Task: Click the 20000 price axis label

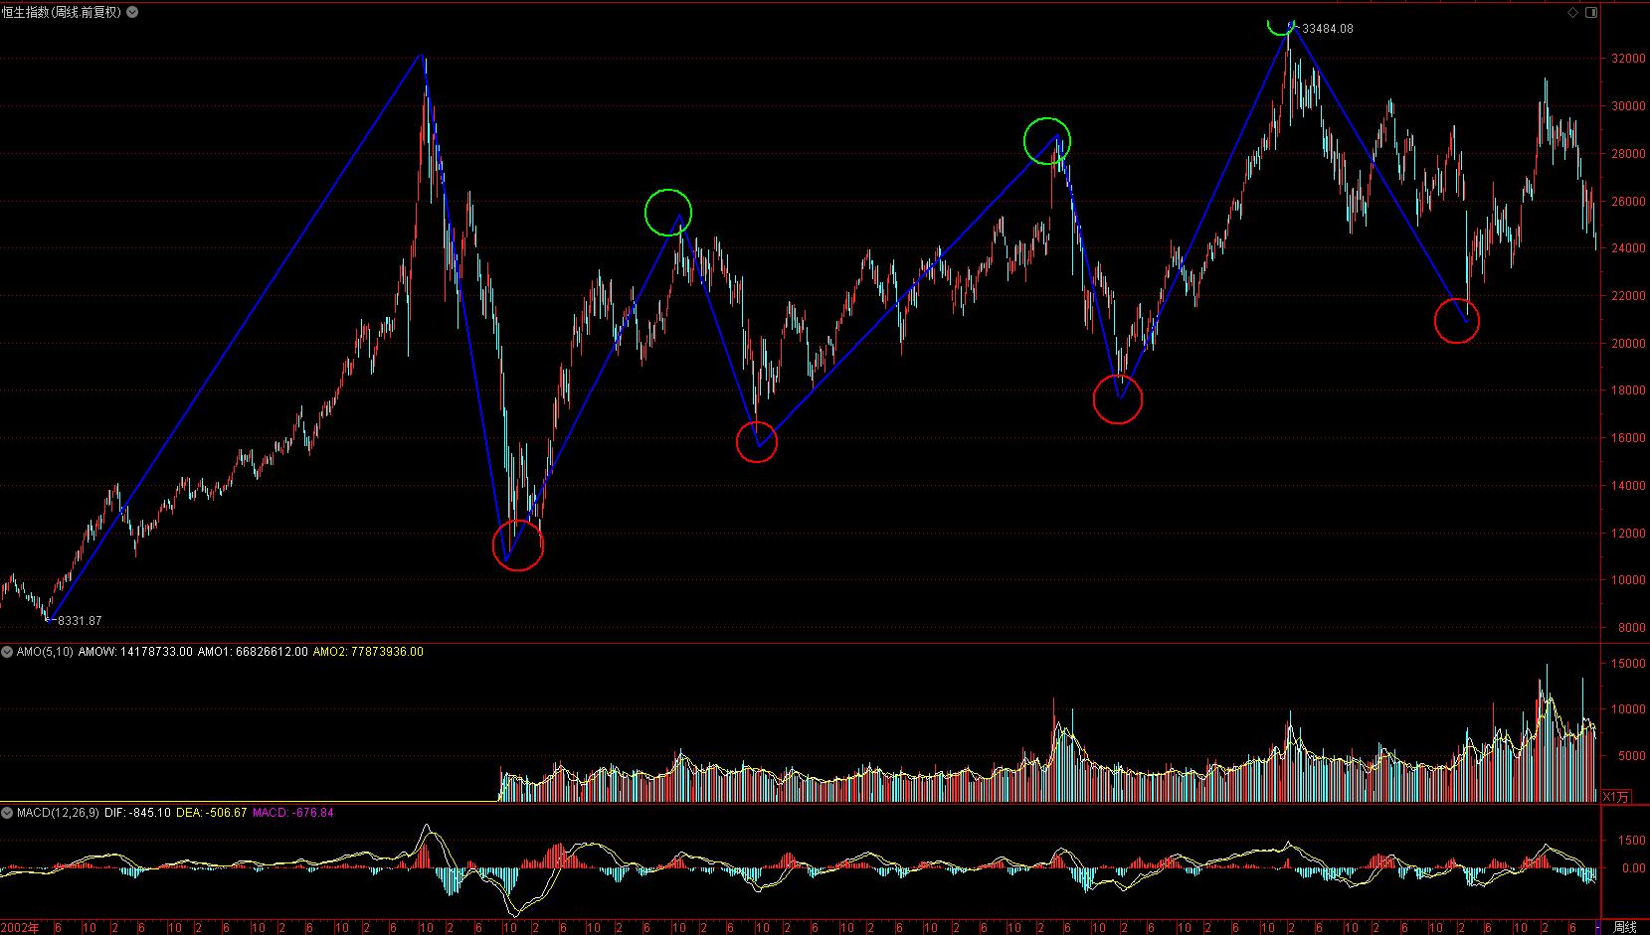Action: pos(1627,344)
